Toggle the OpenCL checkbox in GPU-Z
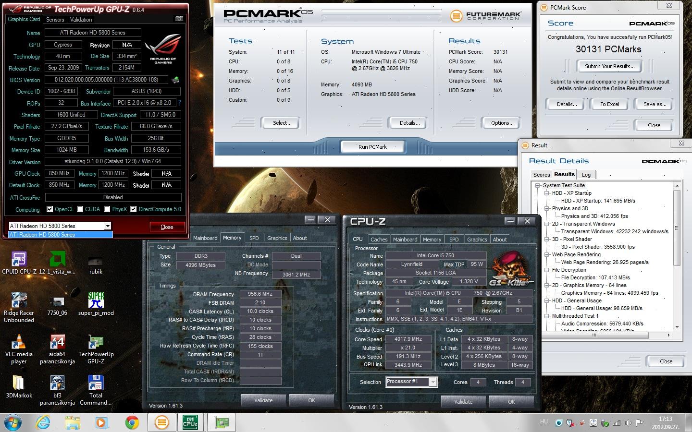Screen dimensions: 692x432 49,209
